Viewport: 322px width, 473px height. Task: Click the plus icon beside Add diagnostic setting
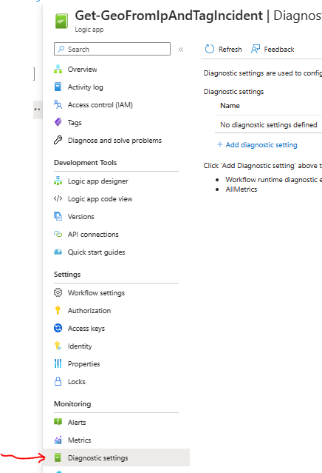point(220,144)
